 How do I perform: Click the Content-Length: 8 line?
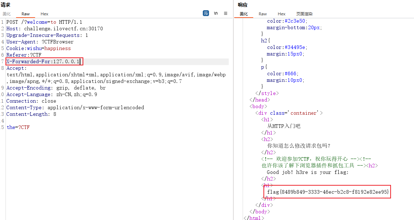click(x=31, y=114)
